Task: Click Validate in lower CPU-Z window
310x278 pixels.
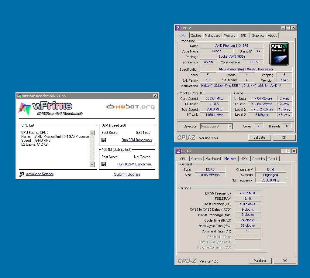Action: [x=260, y=261]
